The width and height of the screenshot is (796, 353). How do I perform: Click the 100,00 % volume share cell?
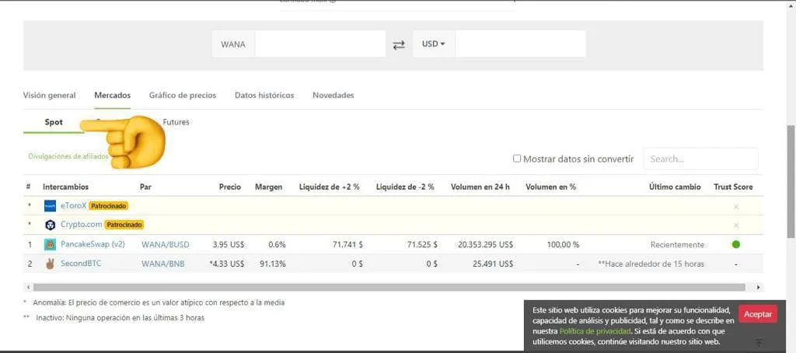click(563, 244)
